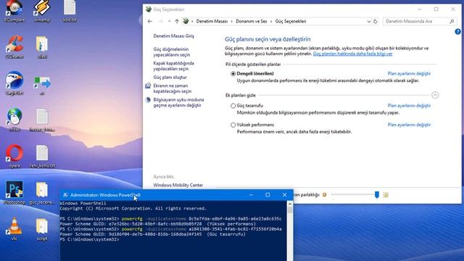The image size is (464, 261).
Task: Open the Güç planları hakkında daha fazla bilgi link
Action: click(352, 54)
